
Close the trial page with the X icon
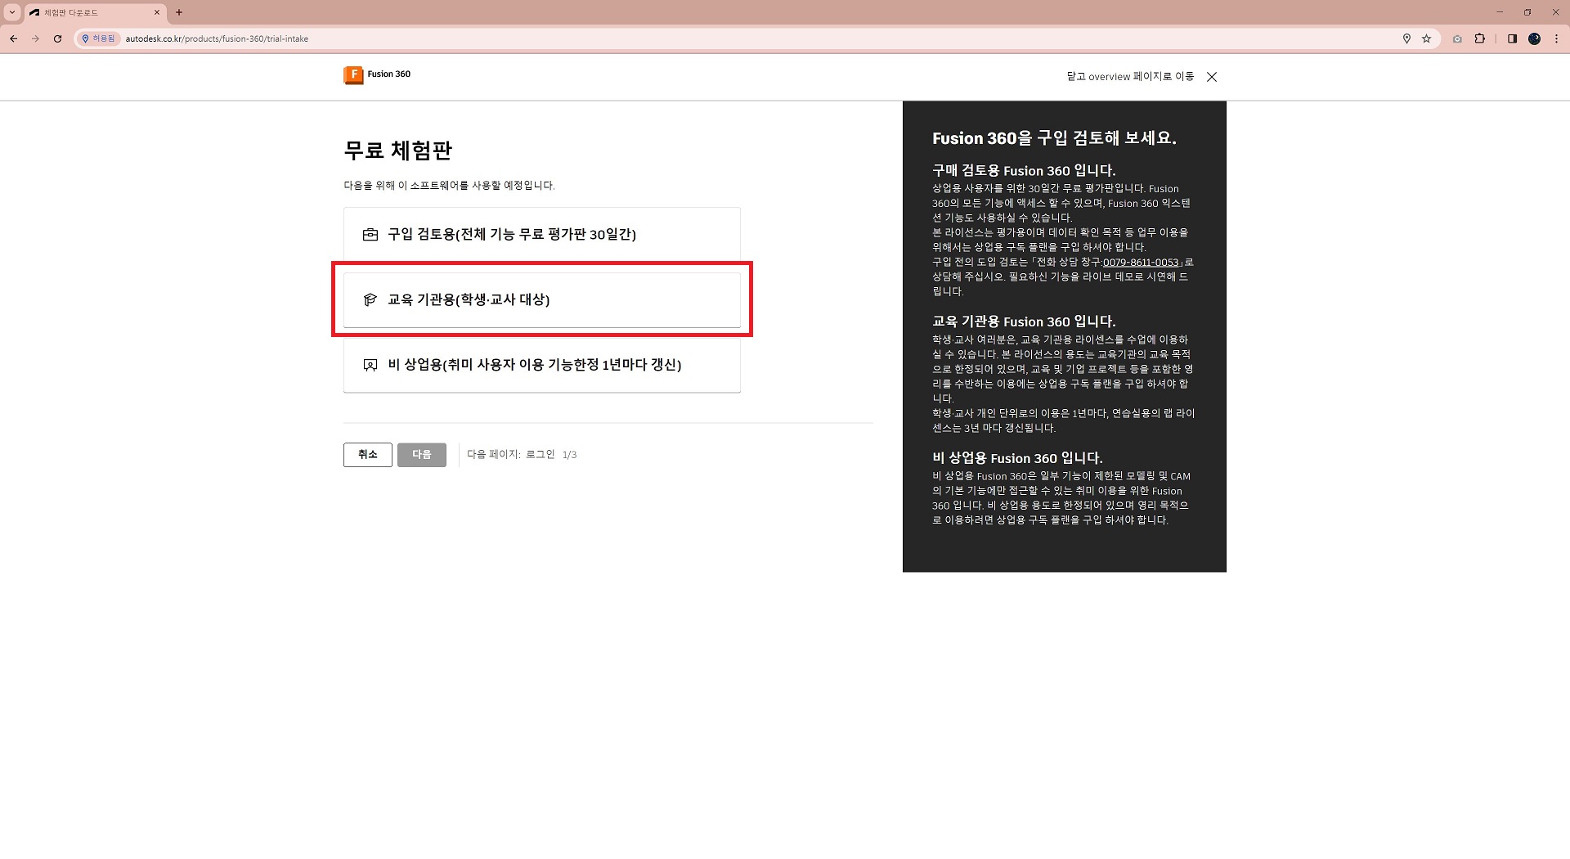[1212, 77]
